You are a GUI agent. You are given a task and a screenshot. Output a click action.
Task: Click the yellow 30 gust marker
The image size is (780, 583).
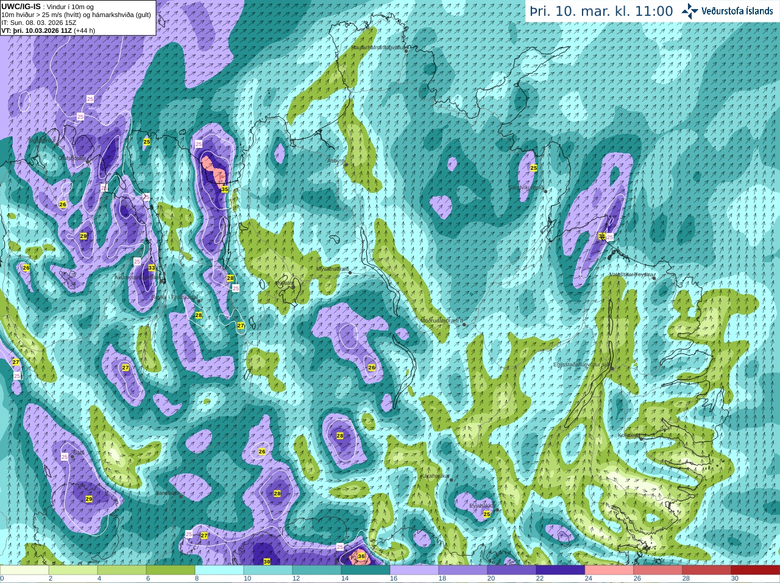[x=267, y=562]
